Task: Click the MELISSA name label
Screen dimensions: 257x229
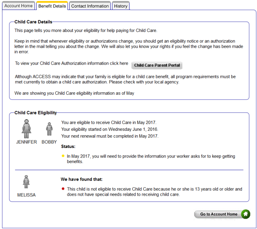Action: pos(26,195)
